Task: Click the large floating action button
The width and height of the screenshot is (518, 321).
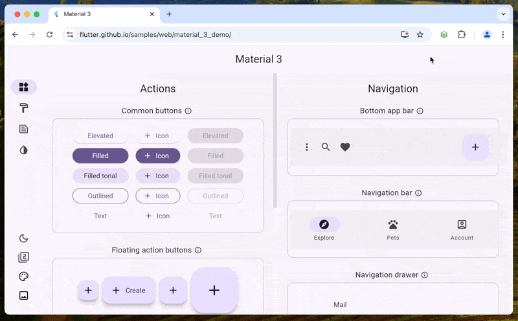Action: click(x=214, y=291)
